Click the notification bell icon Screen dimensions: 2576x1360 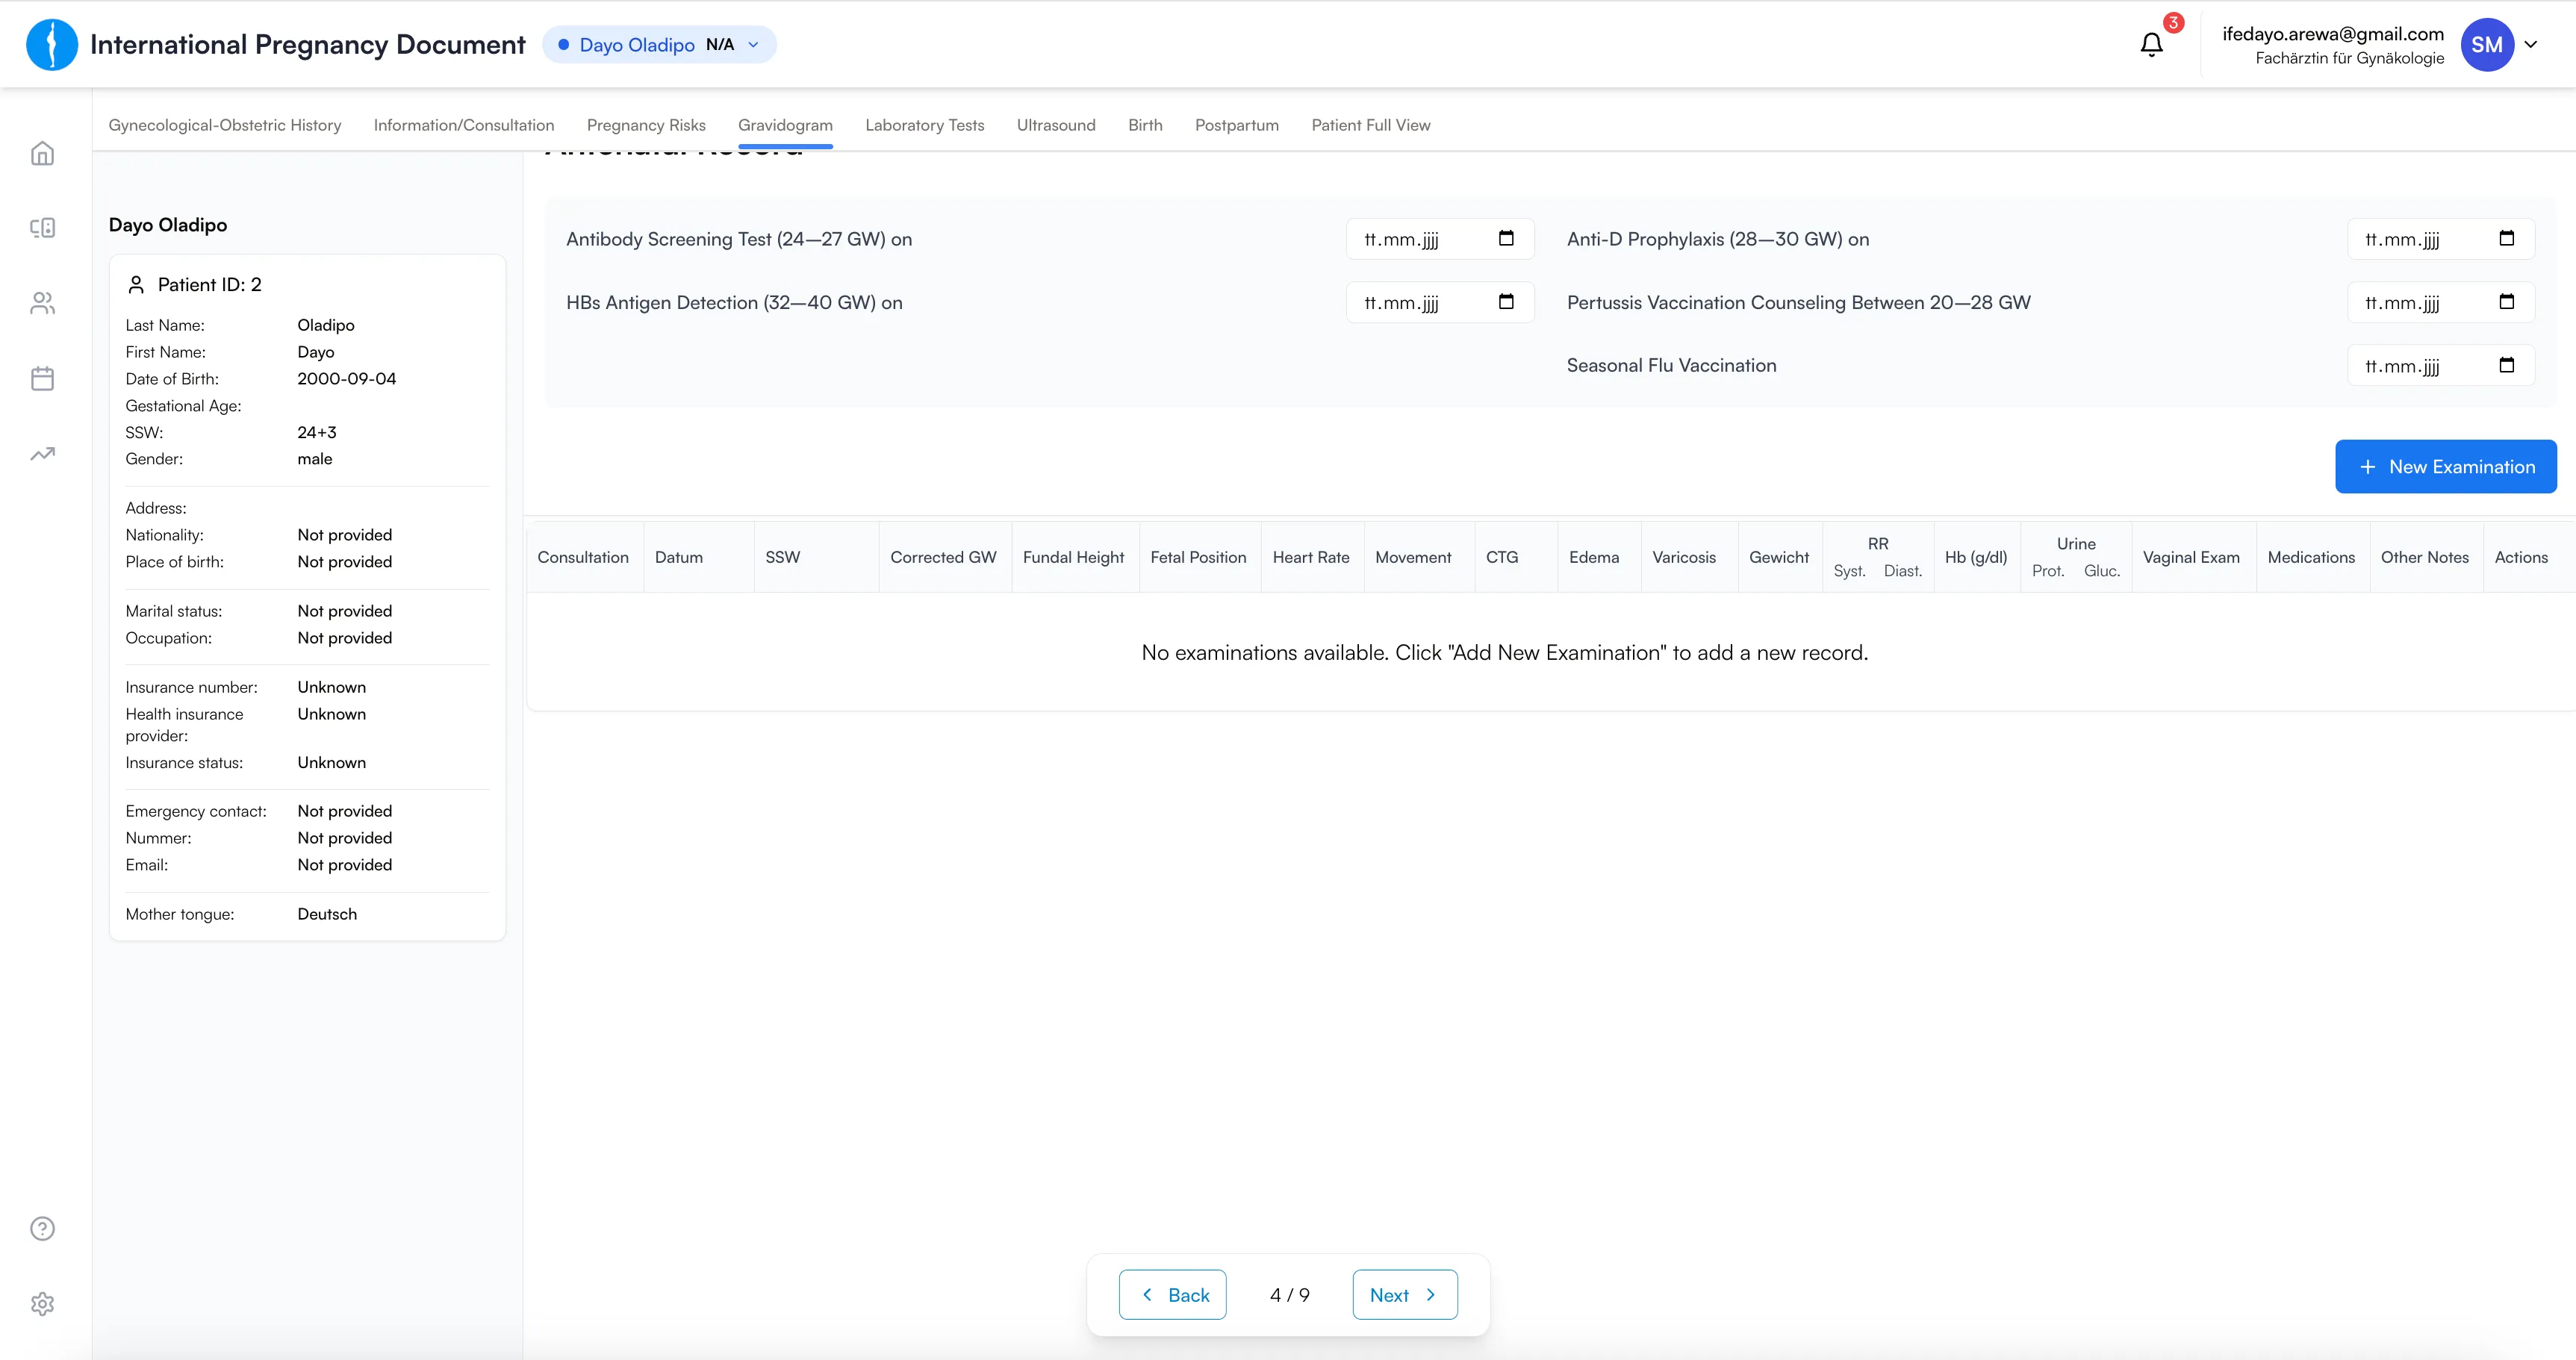(2151, 45)
